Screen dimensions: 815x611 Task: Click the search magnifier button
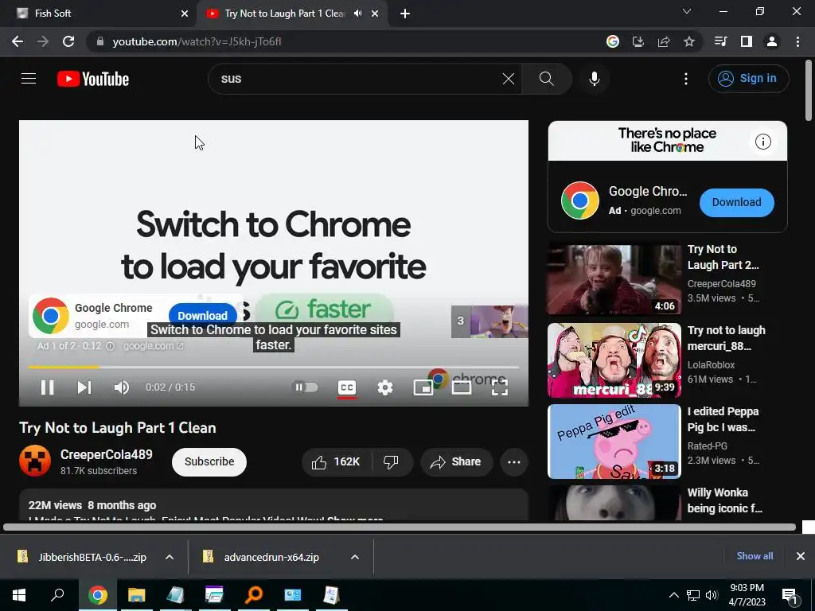tap(546, 79)
